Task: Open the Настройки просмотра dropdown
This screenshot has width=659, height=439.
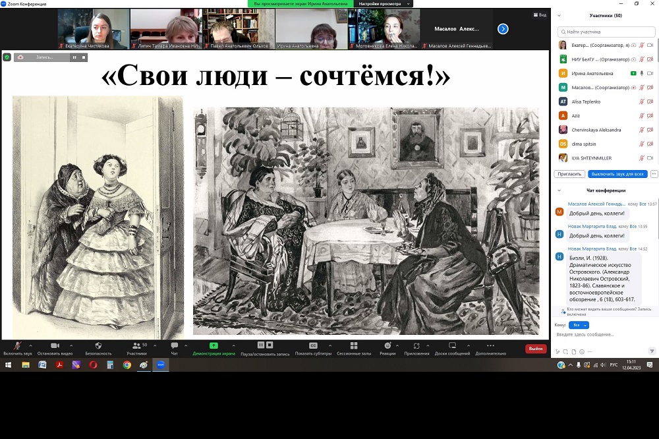Action: 384,4
